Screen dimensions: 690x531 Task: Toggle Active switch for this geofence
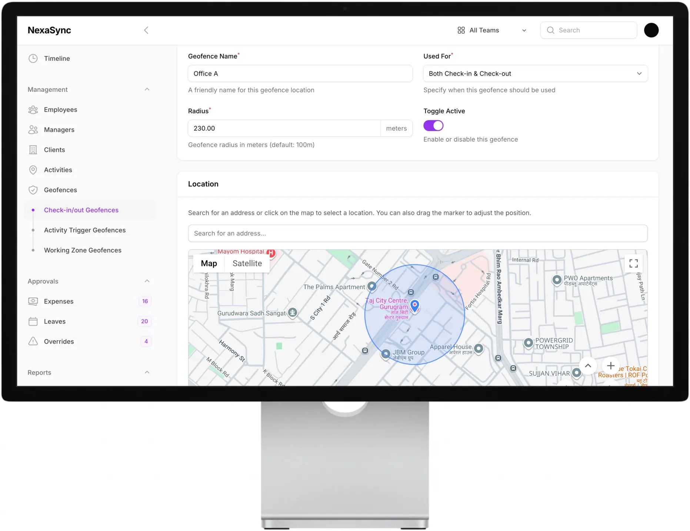click(x=433, y=126)
